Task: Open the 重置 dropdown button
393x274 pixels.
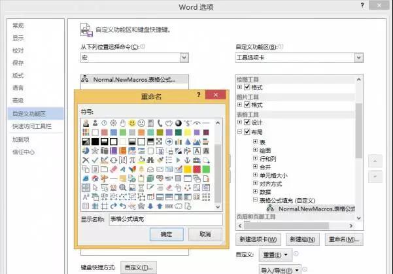Action: coord(275,255)
